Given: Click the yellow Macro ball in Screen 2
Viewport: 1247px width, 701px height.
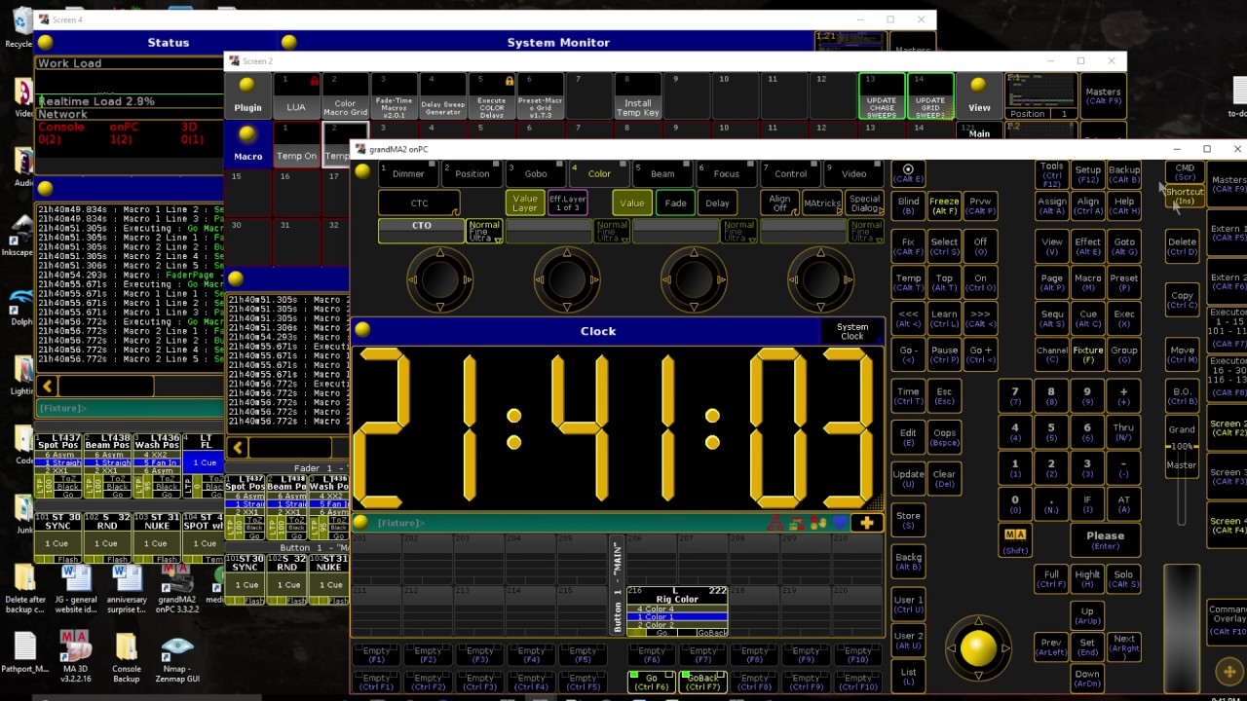Looking at the screenshot, I should click(247, 136).
